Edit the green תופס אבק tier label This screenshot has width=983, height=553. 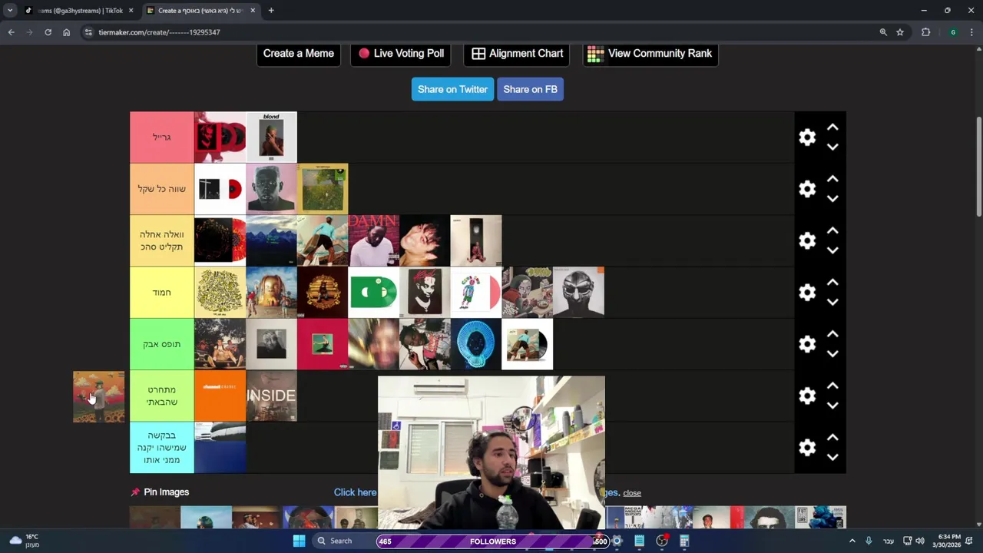click(162, 344)
